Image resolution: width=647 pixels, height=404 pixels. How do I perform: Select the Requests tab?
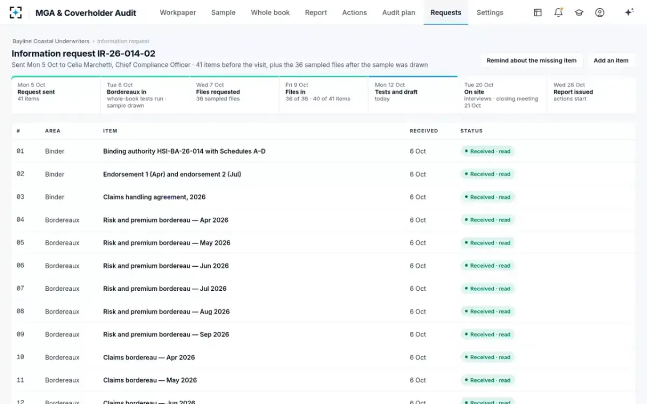(x=446, y=12)
